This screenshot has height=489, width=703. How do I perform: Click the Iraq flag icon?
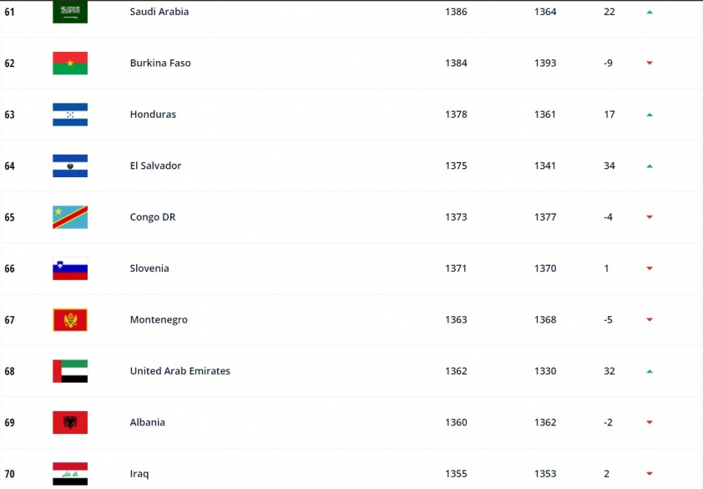(70, 473)
